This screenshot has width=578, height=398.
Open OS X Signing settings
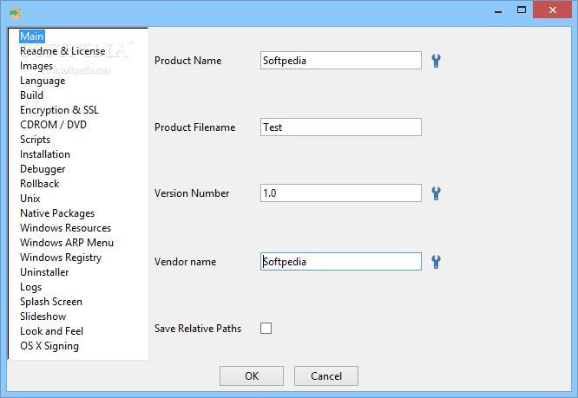click(49, 346)
